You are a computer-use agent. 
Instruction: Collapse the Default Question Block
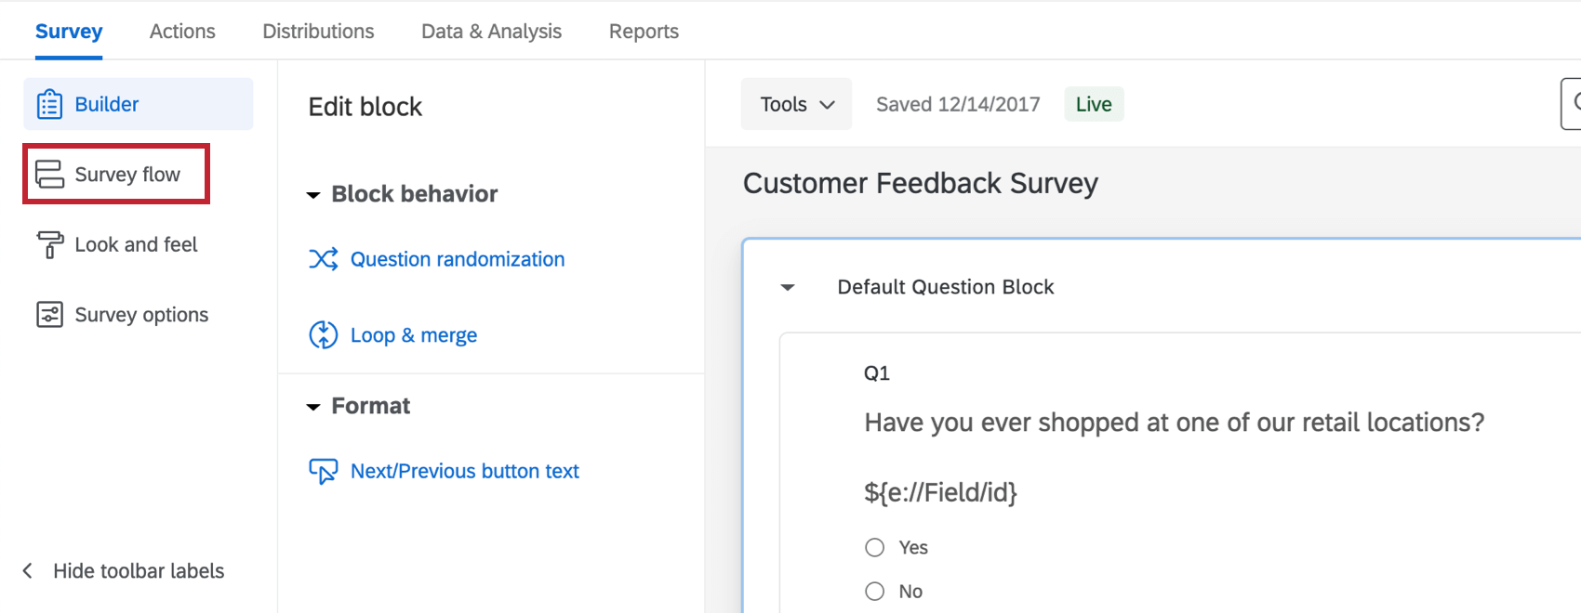point(788,288)
